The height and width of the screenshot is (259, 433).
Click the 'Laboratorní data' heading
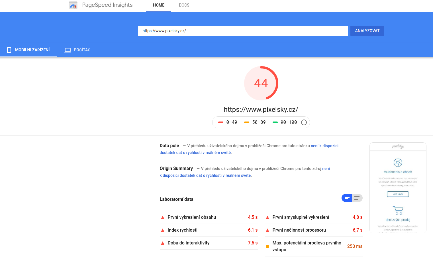tap(176, 199)
